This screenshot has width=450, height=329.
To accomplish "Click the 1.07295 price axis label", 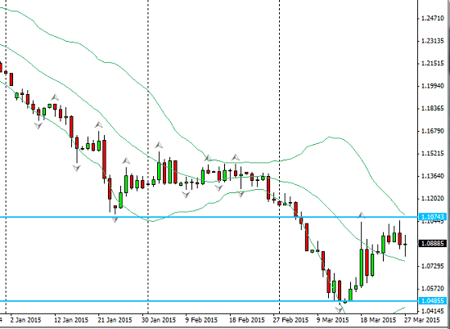I will 433,266.
